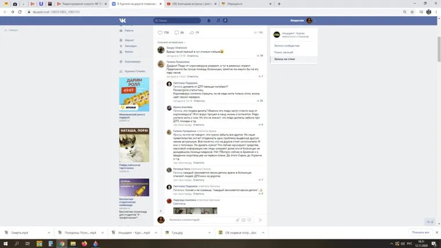Share the post with the arrow icon
Viewport: 441px width, 248px height.
pos(191,33)
